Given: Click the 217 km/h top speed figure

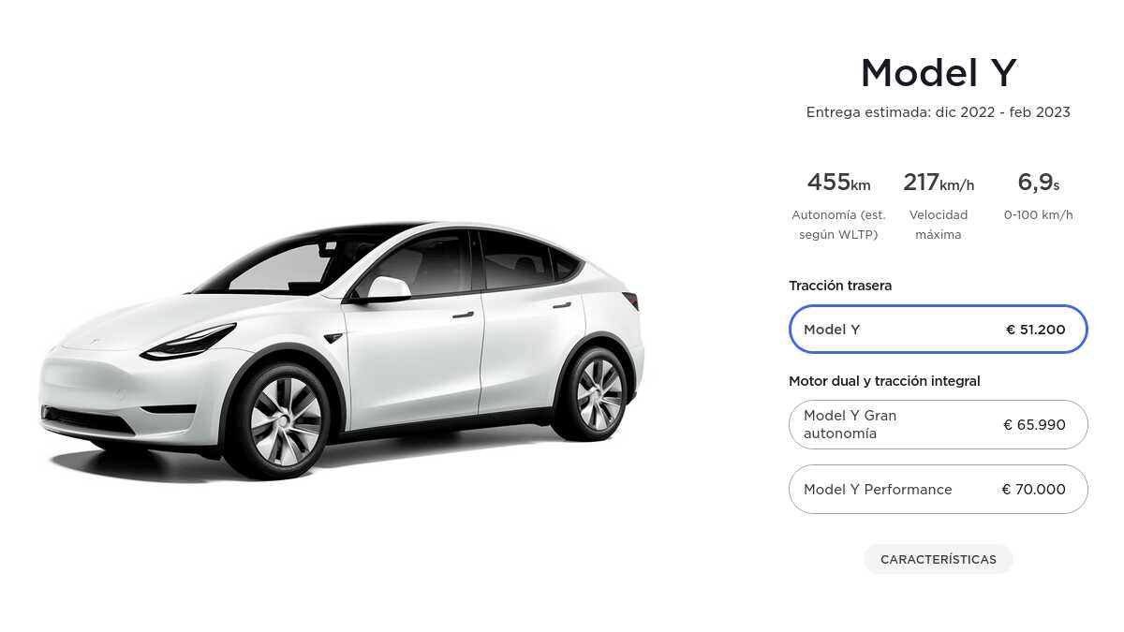Looking at the screenshot, I should (x=939, y=183).
